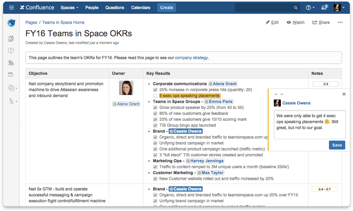353x211 pixels.
Task: Close the inline comment panel
Action: coord(344,94)
